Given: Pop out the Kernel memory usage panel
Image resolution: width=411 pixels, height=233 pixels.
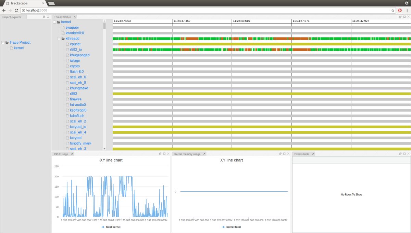Looking at the screenshot, I should coord(281,154).
